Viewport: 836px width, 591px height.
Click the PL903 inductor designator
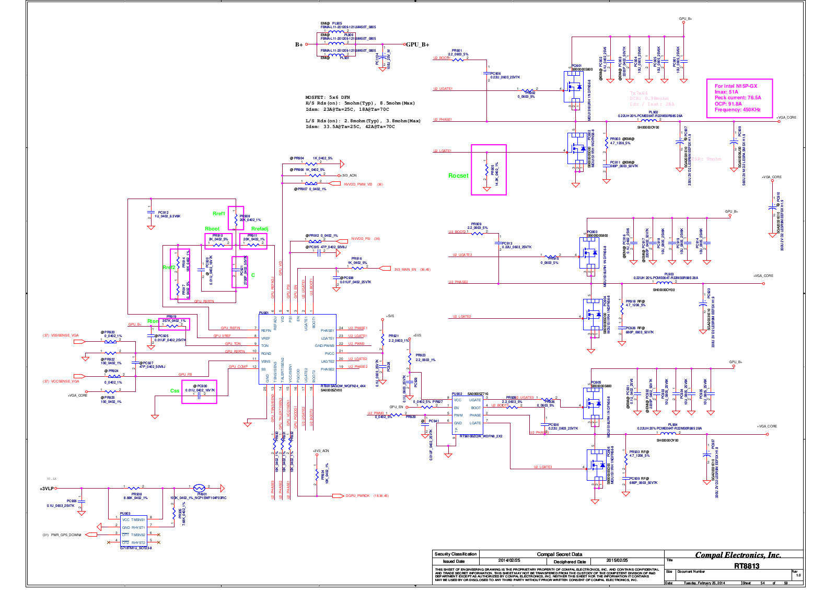[x=669, y=274]
